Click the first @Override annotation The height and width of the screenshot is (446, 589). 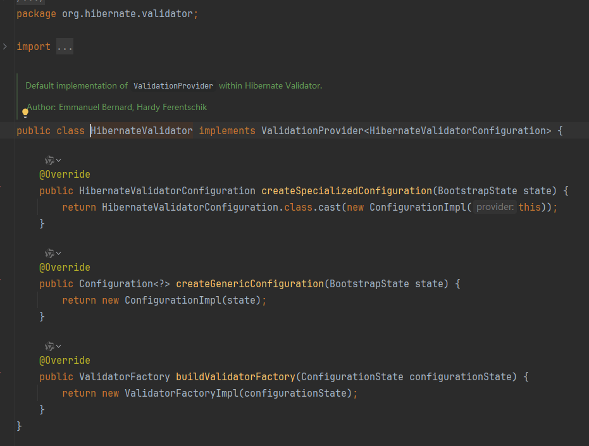tap(65, 175)
